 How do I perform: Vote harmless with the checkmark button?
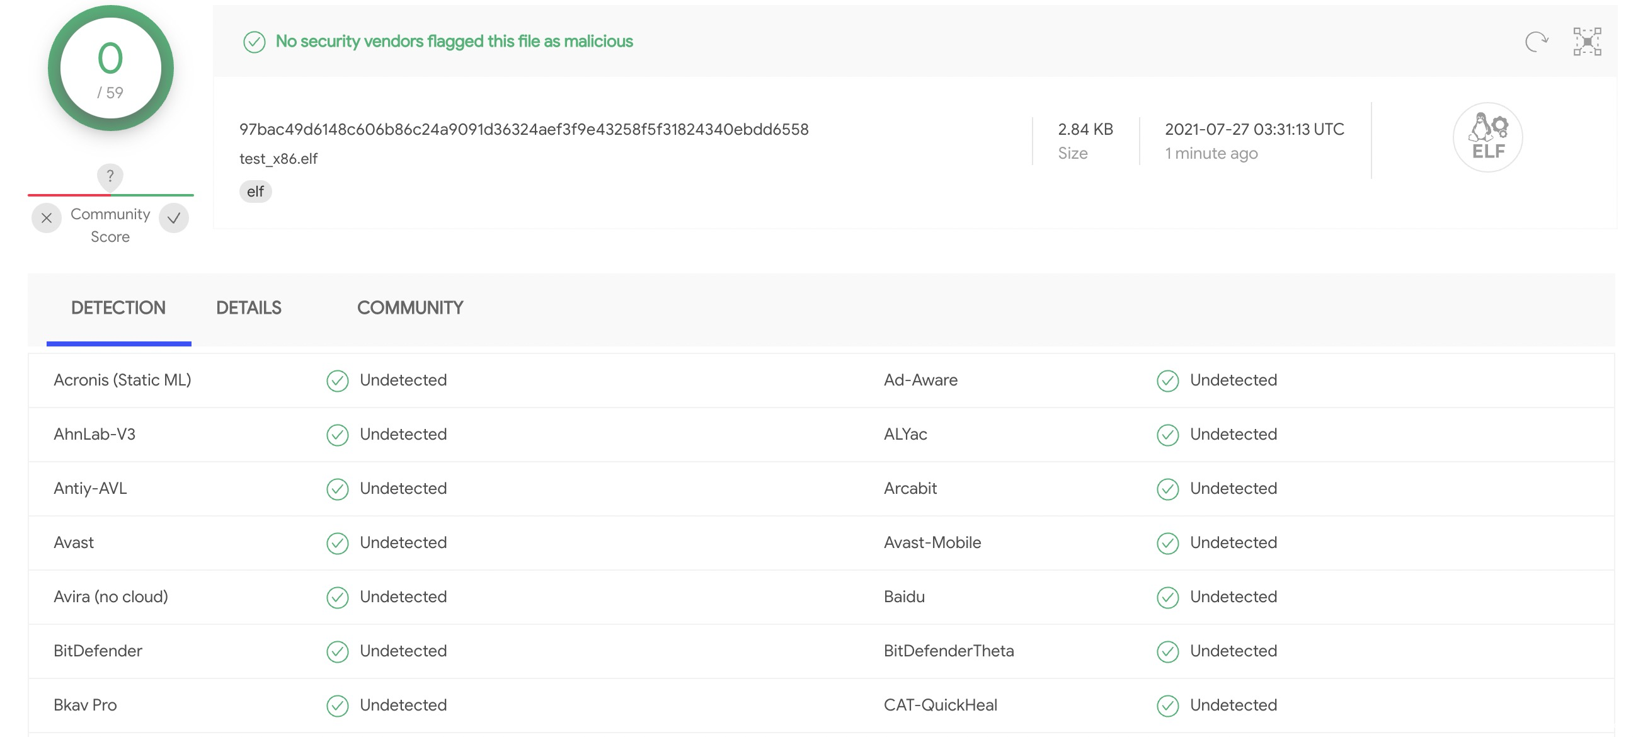[x=173, y=218]
